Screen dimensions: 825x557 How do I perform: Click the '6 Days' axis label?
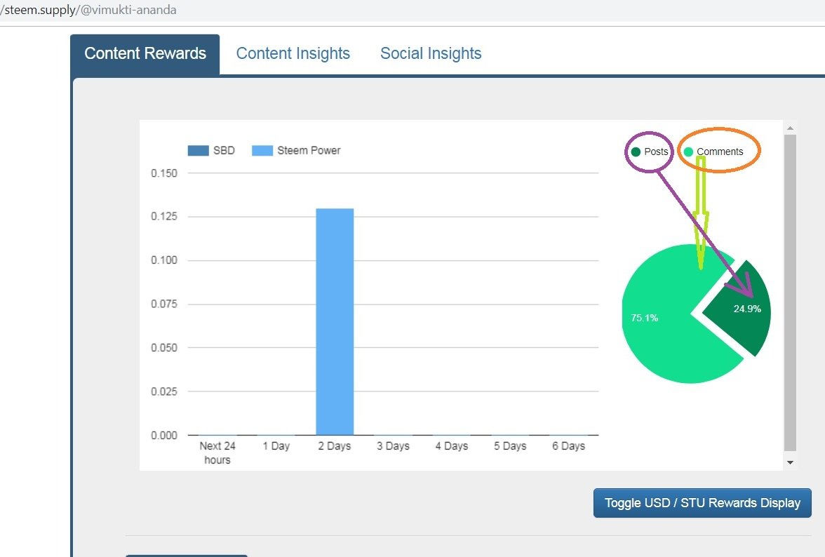click(x=568, y=446)
